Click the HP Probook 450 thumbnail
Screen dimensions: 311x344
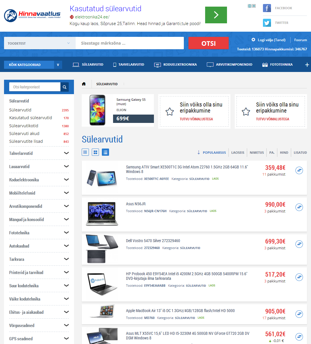102,284
